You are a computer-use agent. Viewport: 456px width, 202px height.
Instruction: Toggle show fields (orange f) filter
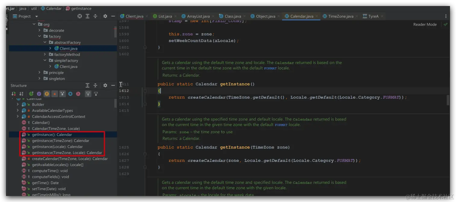point(47,94)
